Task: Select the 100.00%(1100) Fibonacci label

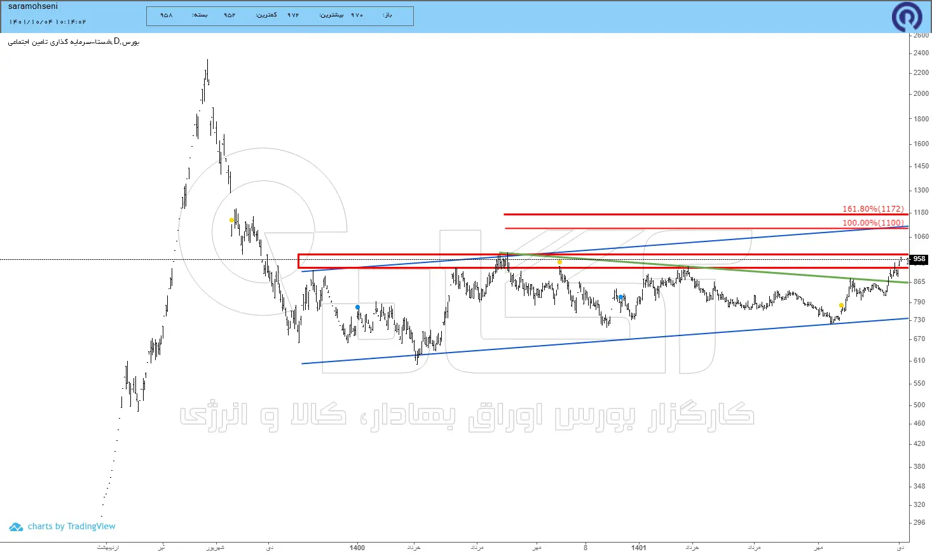Action: tap(873, 223)
